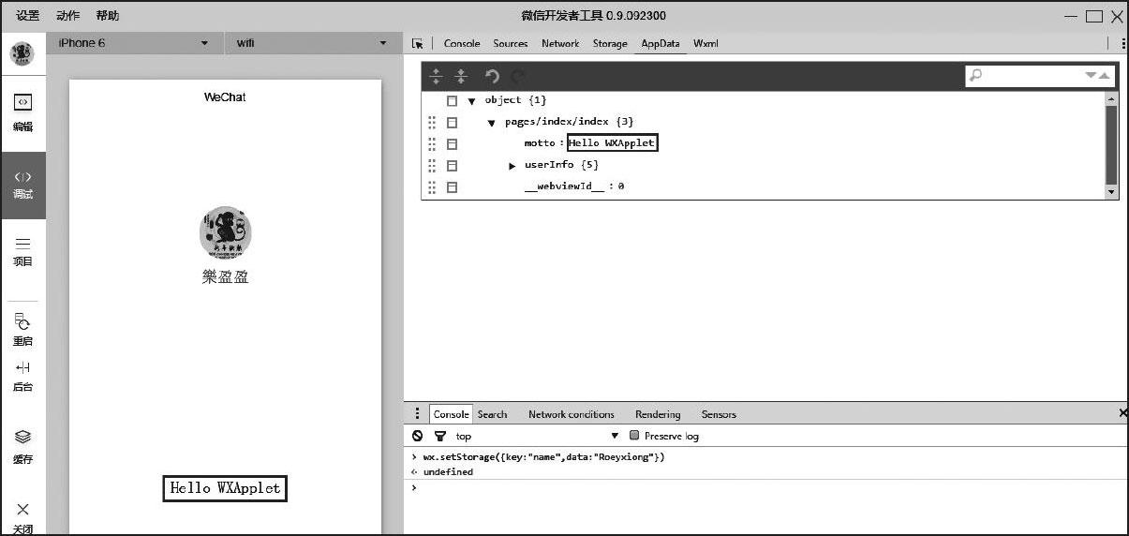Click the __webviewId__ value 0
This screenshot has height=536, width=1129.
(x=621, y=186)
